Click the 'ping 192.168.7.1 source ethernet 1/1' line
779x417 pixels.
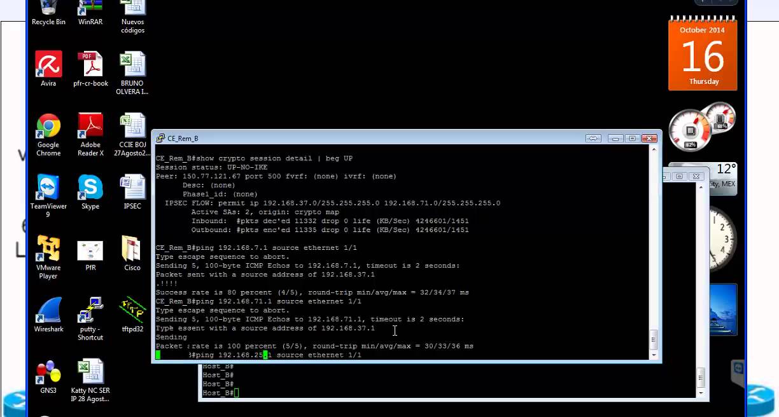(256, 248)
